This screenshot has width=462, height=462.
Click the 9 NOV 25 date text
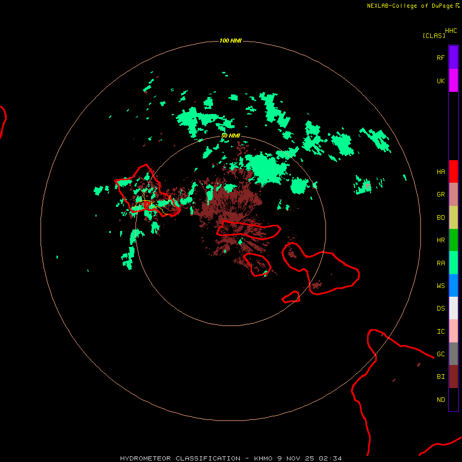tap(296, 458)
